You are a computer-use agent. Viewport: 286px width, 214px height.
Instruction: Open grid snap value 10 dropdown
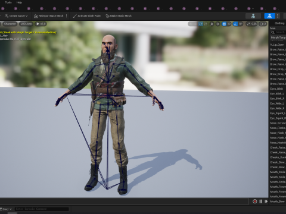(x=229, y=24)
